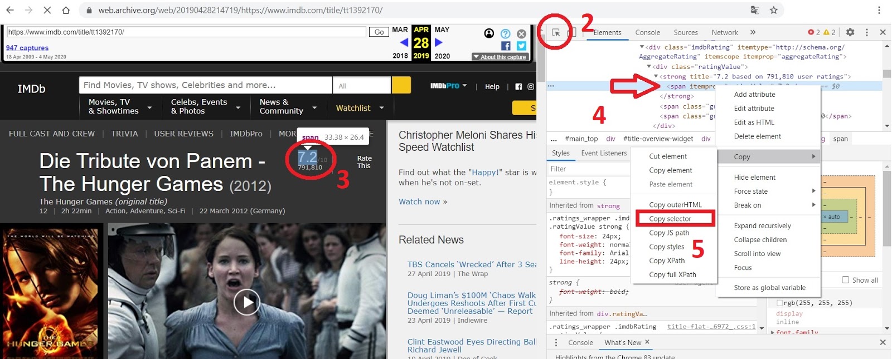Close the DevTools panel
The image size is (892, 359).
point(883,32)
